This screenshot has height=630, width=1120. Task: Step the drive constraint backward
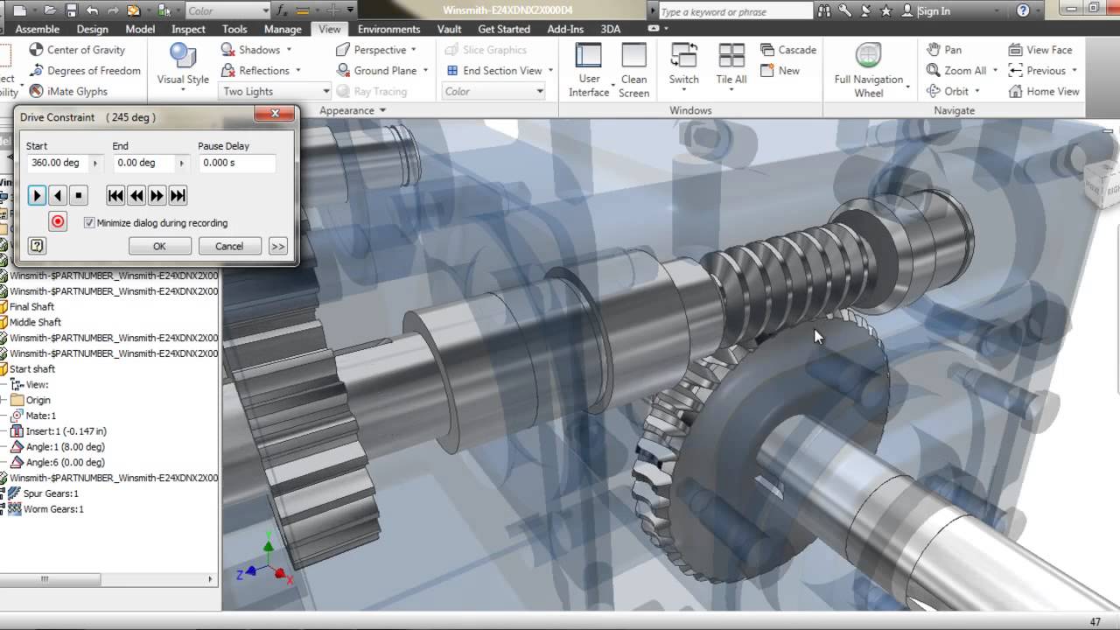pyautogui.click(x=136, y=196)
